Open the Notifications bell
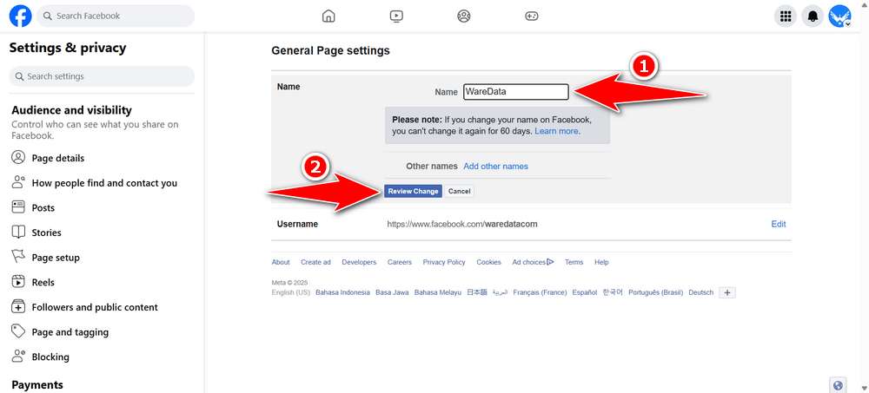This screenshot has height=393, width=869. tap(813, 16)
